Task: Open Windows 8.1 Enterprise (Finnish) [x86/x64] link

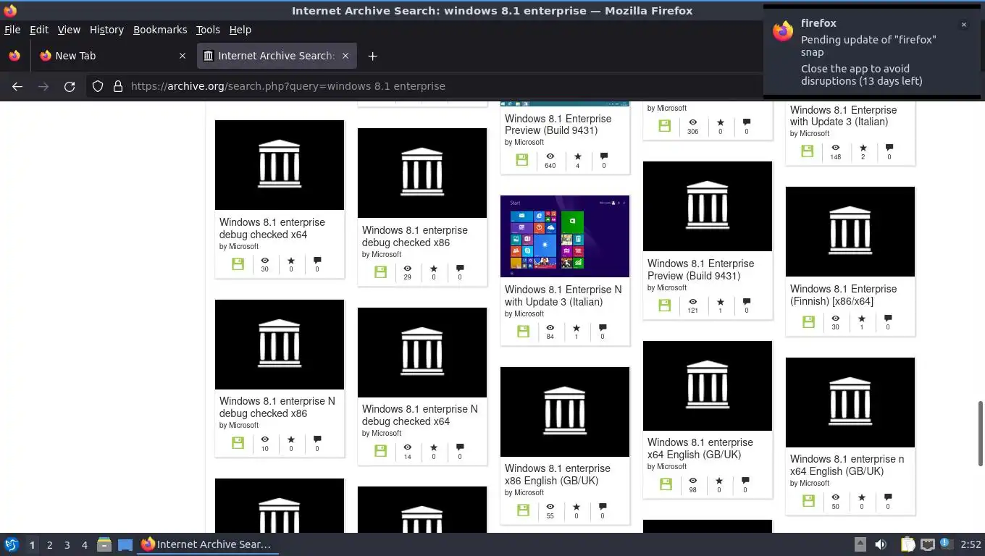Action: (844, 295)
